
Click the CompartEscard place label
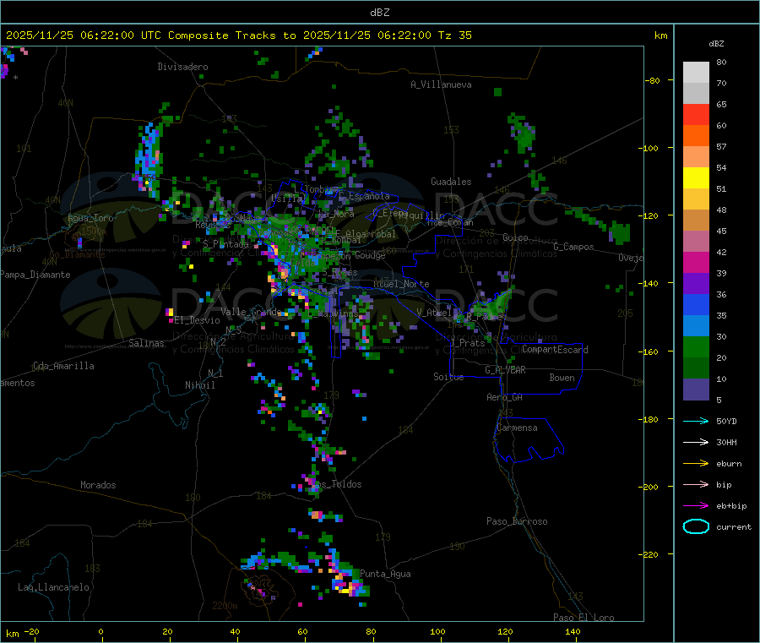pos(555,350)
